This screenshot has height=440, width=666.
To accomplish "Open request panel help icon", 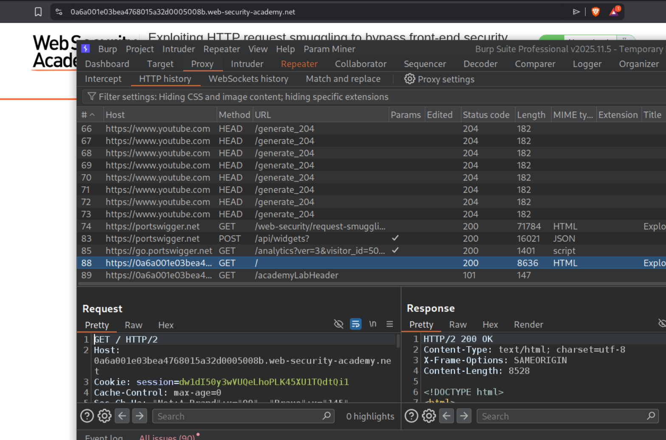I will [x=87, y=416].
